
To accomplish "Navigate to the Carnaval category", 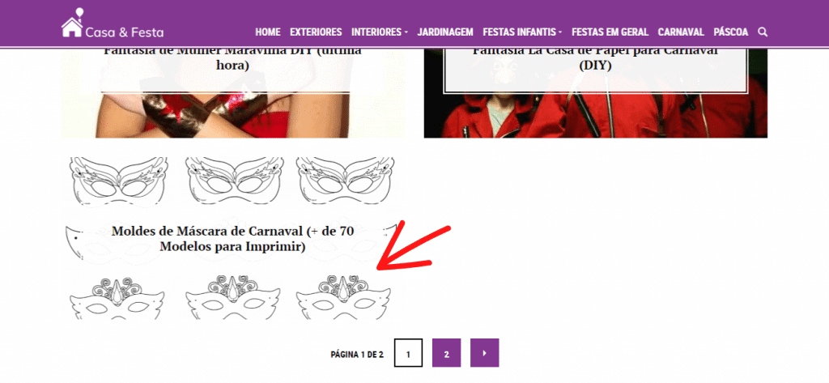I will coord(681,32).
